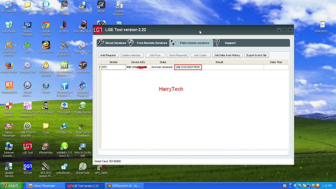
Task: Open the iTools folder icon
Action: click(x=46, y=128)
